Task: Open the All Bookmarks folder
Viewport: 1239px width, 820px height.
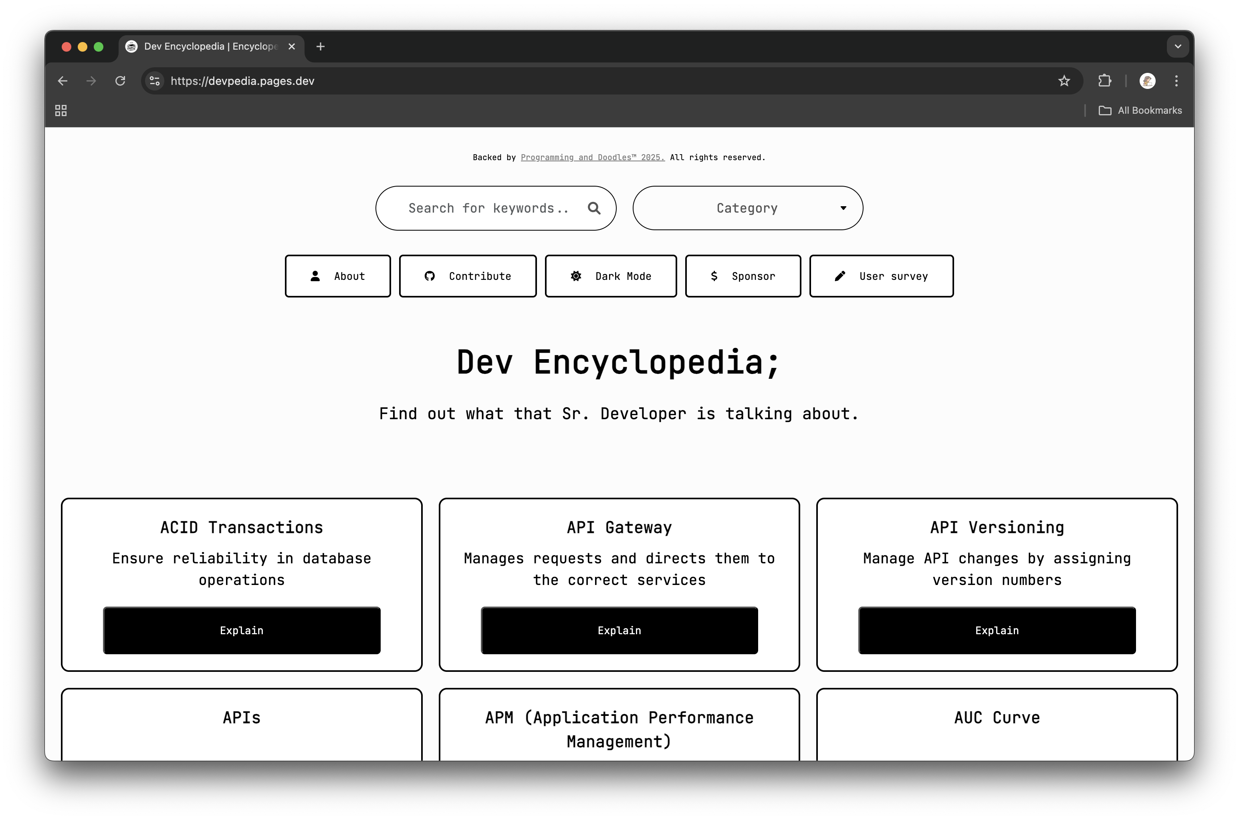Action: click(x=1140, y=111)
